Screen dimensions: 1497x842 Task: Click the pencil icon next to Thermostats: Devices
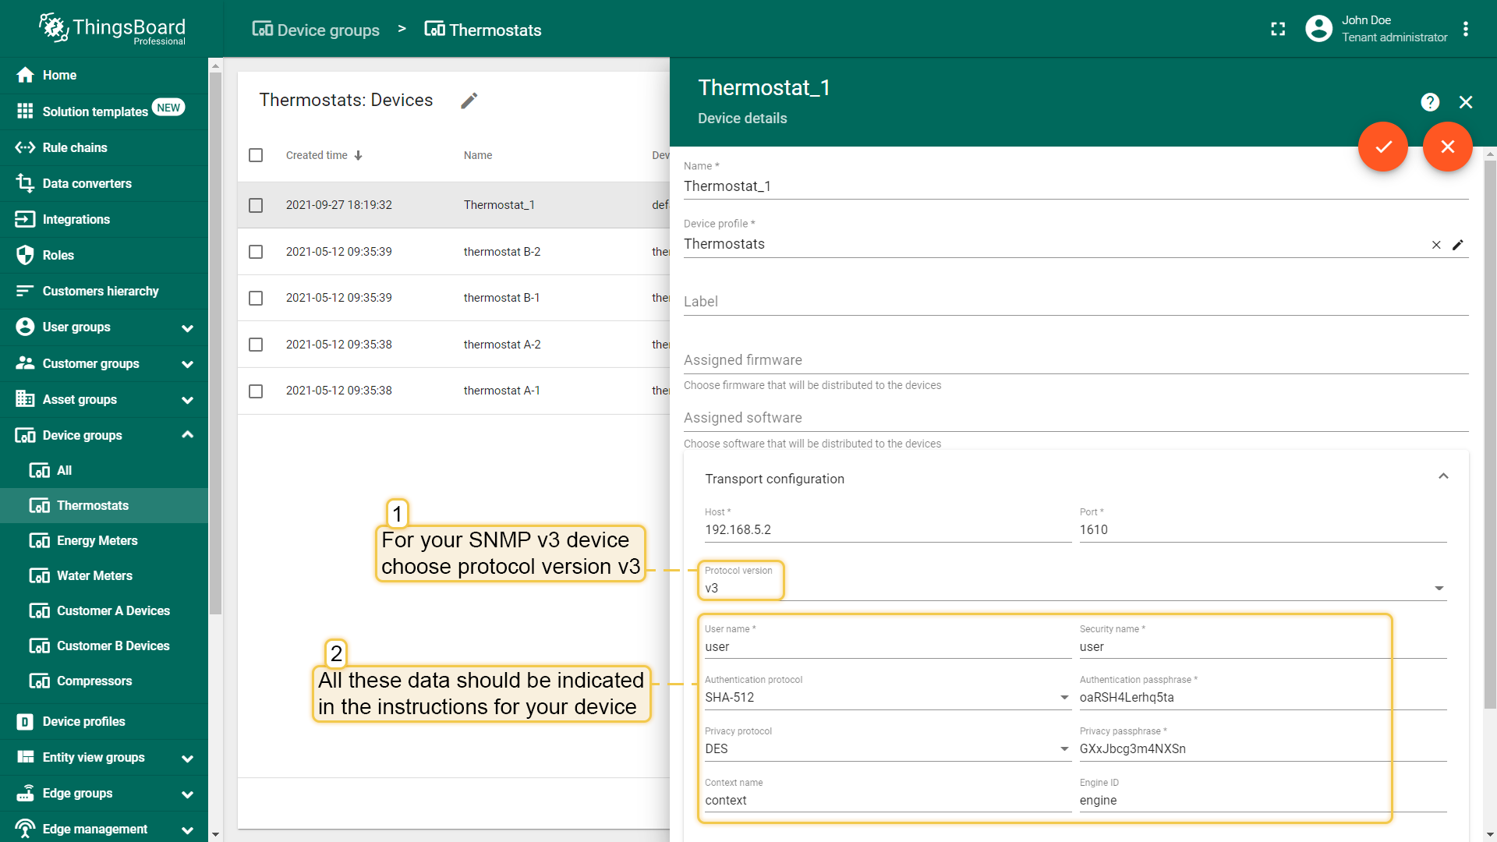point(469,101)
